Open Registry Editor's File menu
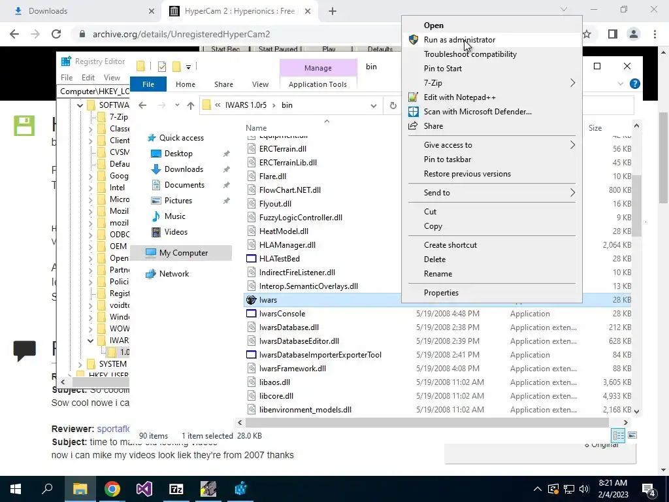The image size is (669, 502). (x=67, y=78)
